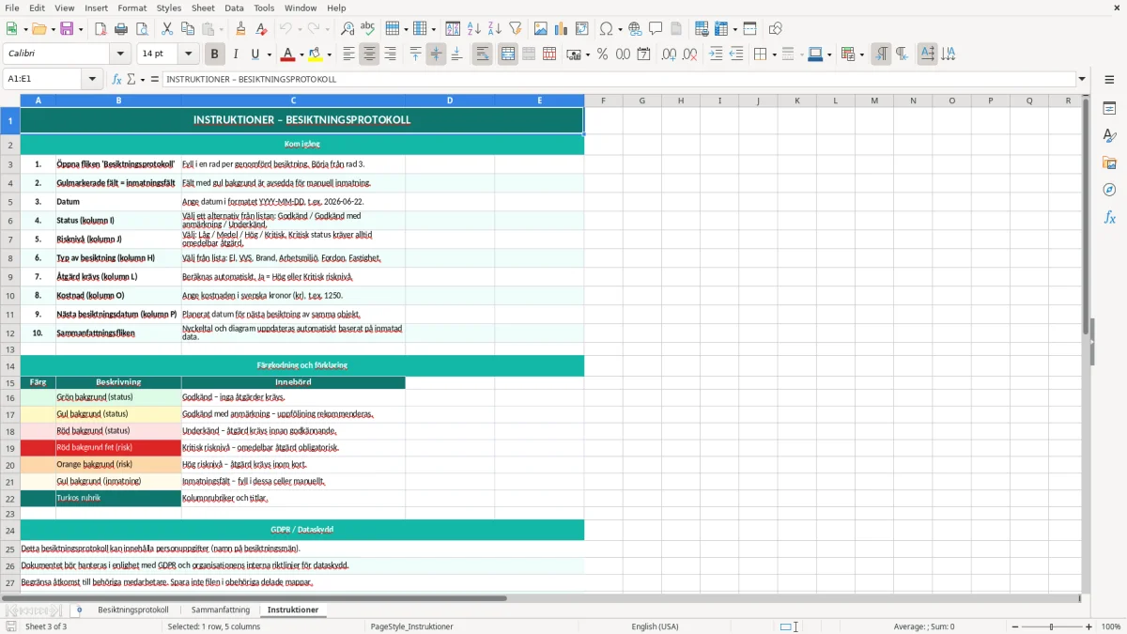Click Sort Ascending icon
This screenshot has width=1127, height=634.
click(474, 29)
